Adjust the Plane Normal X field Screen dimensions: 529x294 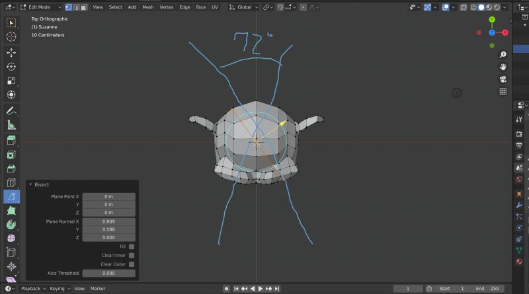click(108, 221)
